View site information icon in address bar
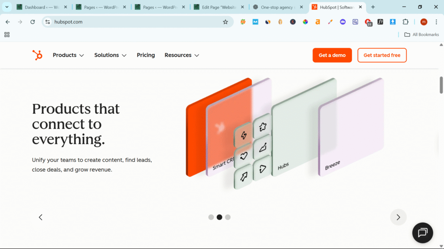This screenshot has width=444, height=249. (48, 22)
